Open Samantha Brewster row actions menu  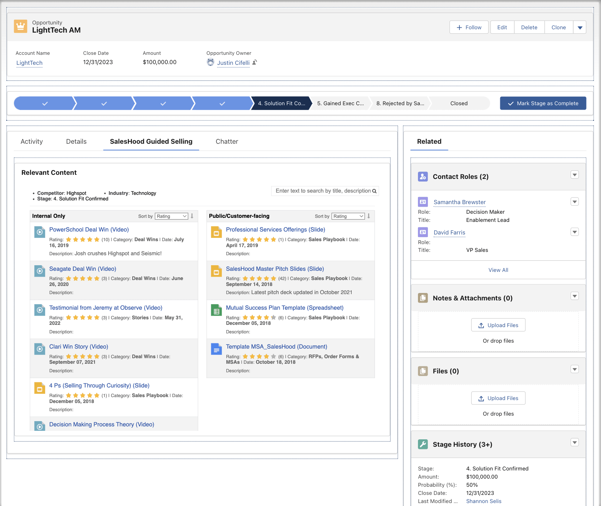[575, 202]
